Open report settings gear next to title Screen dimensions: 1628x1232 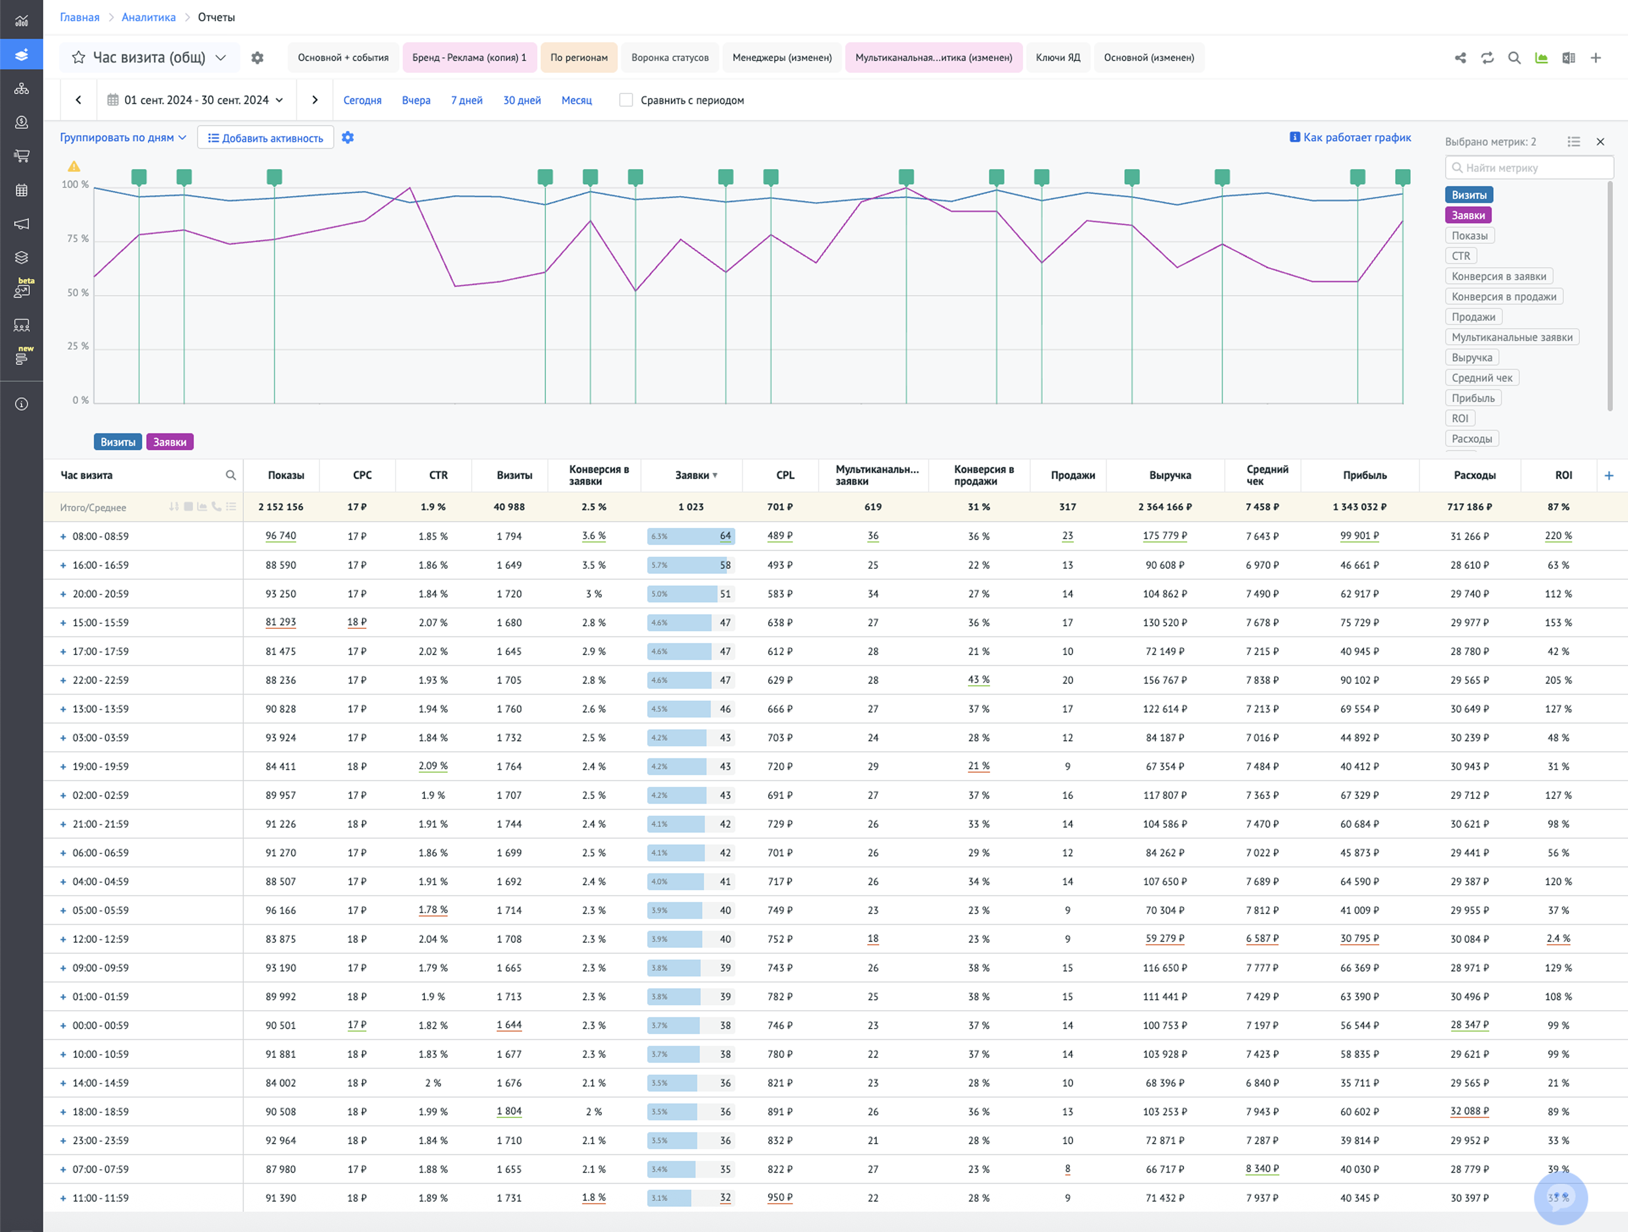(x=257, y=57)
